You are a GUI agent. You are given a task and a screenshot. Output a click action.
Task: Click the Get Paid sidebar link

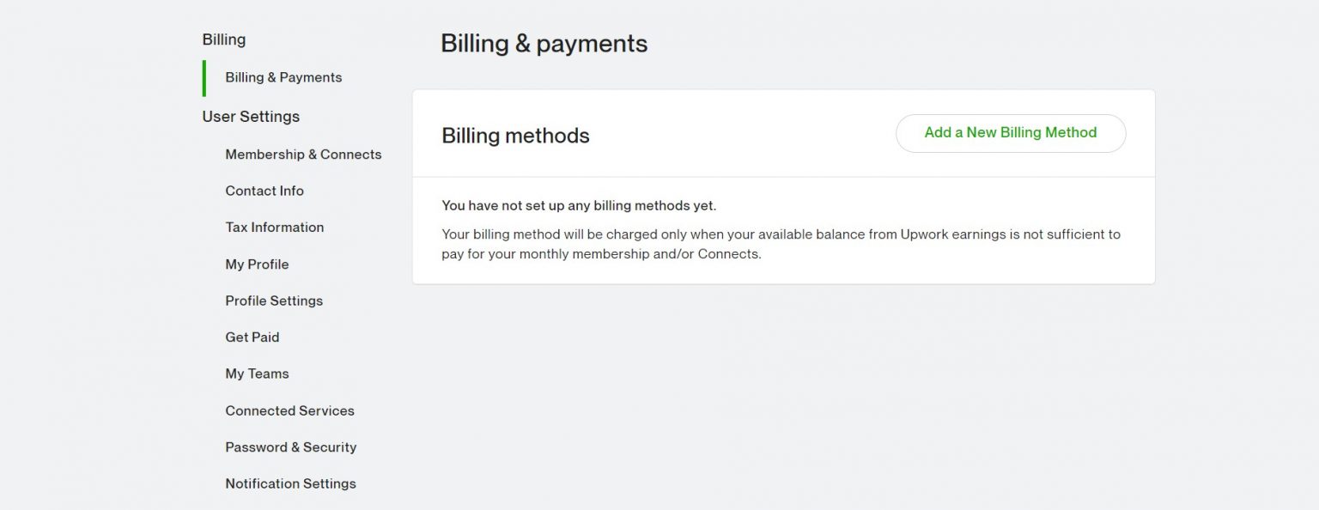pos(252,337)
